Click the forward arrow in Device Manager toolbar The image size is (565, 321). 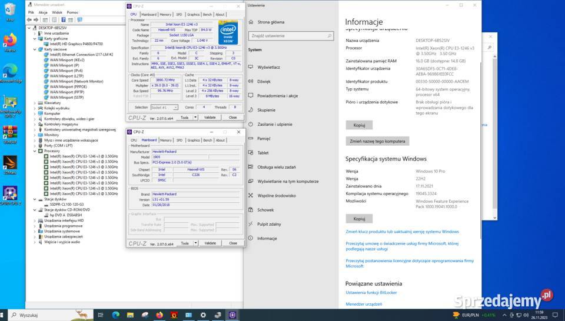tap(36, 20)
